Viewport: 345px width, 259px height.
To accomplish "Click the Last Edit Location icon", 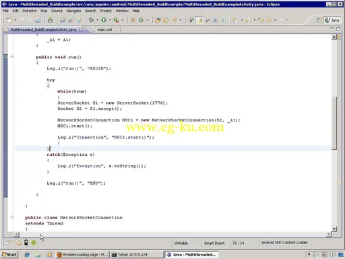I will tap(261, 20).
